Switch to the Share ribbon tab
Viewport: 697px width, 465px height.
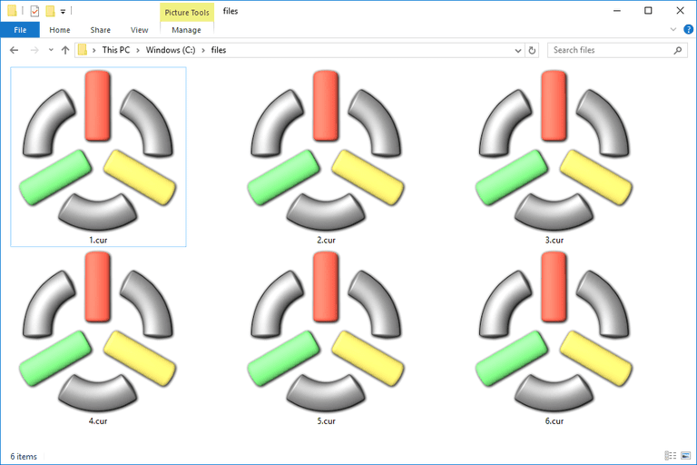[x=101, y=30]
